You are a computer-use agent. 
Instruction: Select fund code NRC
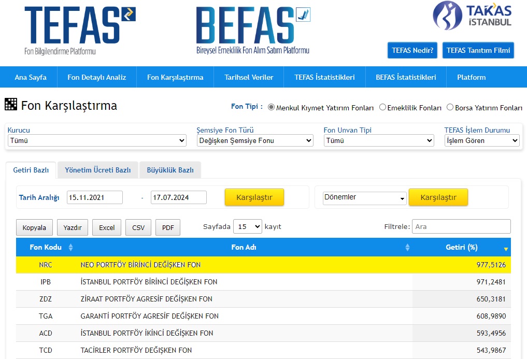tap(46, 265)
